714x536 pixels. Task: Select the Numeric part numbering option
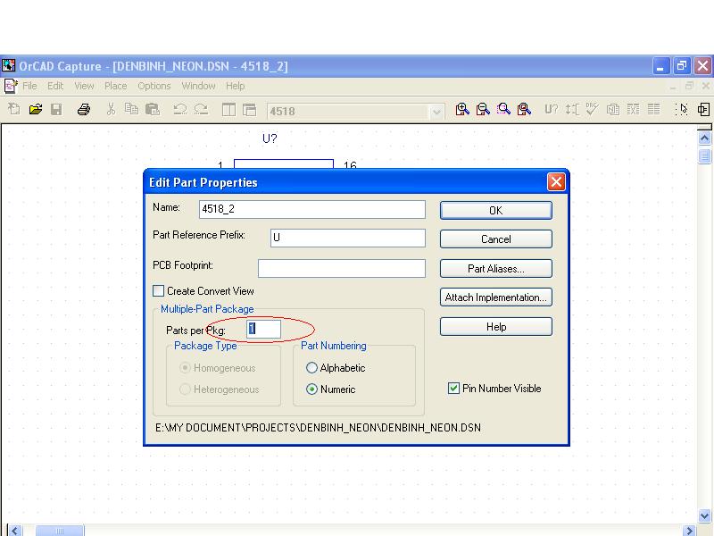click(311, 389)
